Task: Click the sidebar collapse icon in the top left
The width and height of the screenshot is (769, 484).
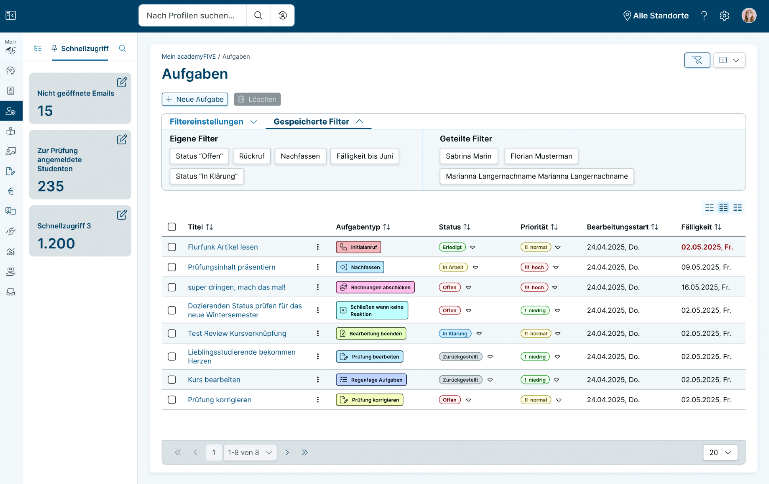Action: click(11, 15)
